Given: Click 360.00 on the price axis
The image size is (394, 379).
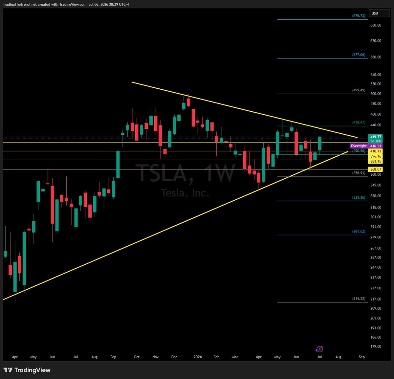Looking at the screenshot, I should pyautogui.click(x=376, y=174).
